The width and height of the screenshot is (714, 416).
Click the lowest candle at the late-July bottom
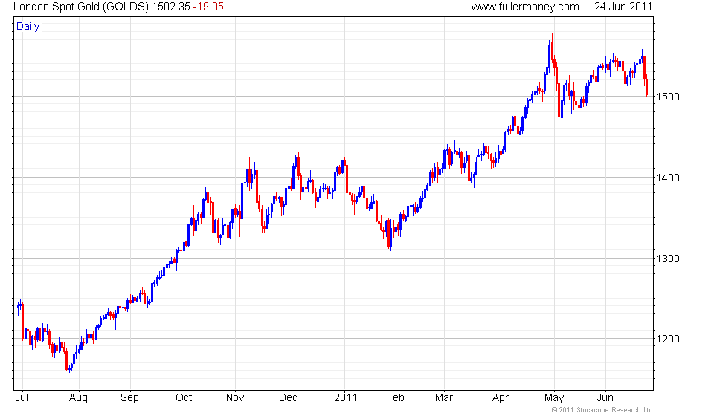click(x=70, y=370)
